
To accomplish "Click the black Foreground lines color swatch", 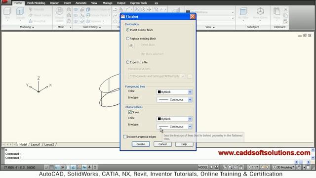I will (159, 92).
